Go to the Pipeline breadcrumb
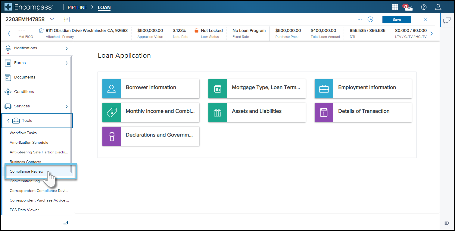Image resolution: width=455 pixels, height=231 pixels. click(77, 8)
